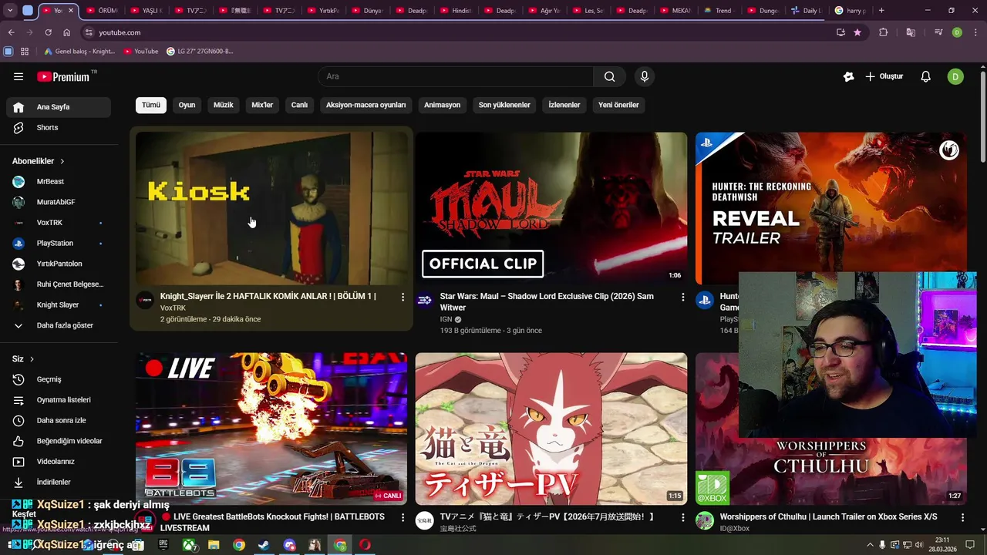This screenshot has width=987, height=555.
Task: Reload the page in the browser
Action: tap(48, 32)
